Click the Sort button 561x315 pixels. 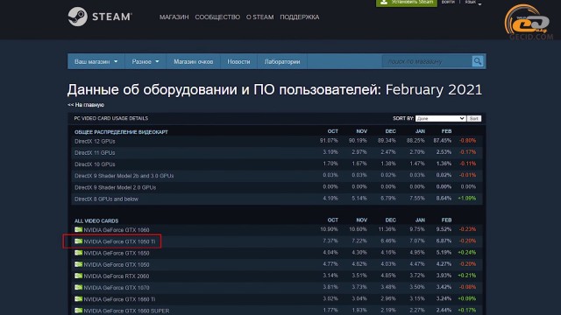click(x=474, y=118)
